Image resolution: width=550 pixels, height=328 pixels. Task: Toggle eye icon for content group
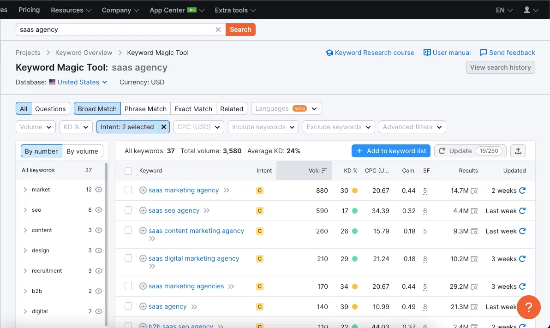(99, 230)
